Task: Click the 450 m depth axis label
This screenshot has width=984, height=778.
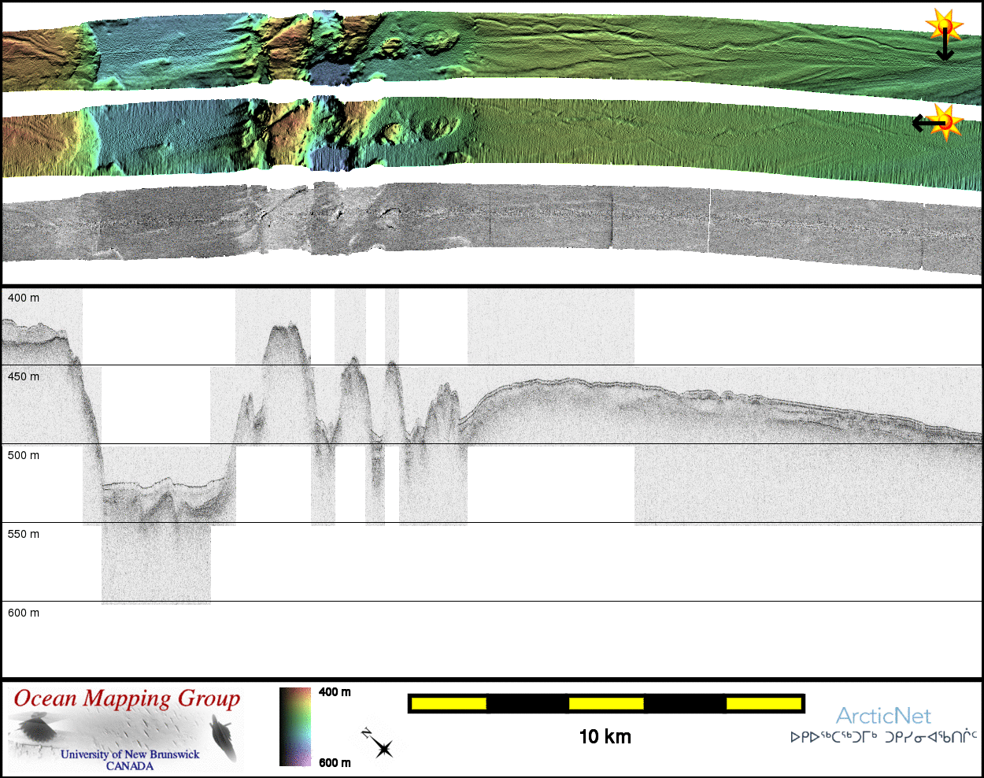Action: pos(24,377)
